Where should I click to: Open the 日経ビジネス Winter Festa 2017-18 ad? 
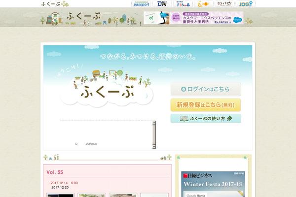213,184
